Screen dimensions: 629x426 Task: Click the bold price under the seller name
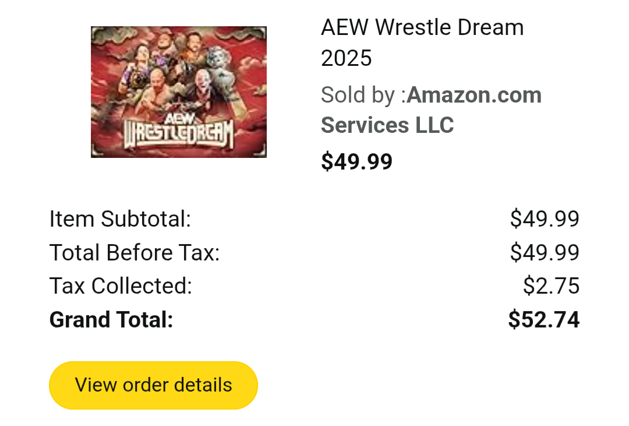tap(356, 161)
